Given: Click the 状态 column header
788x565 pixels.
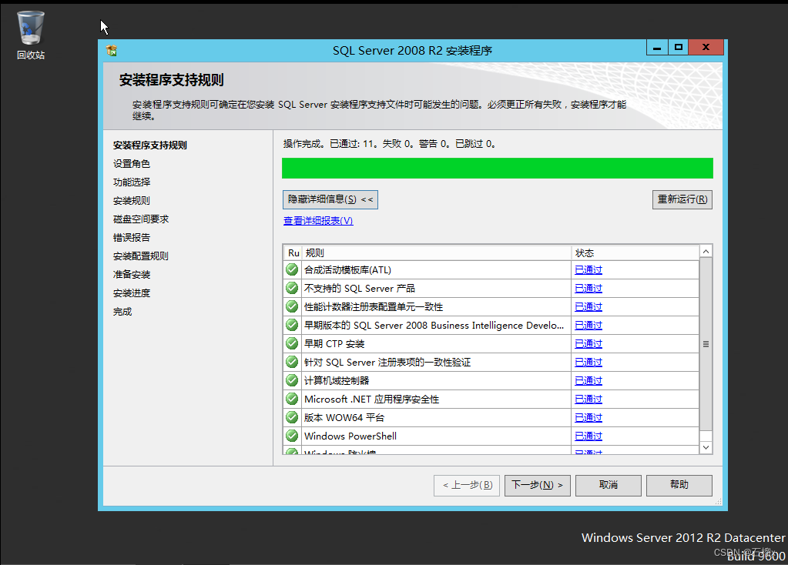Looking at the screenshot, I should (x=635, y=252).
